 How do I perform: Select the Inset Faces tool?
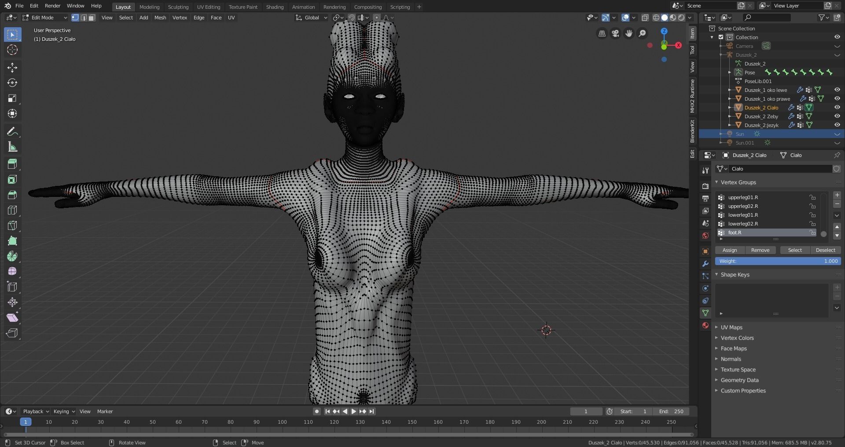tap(12, 179)
